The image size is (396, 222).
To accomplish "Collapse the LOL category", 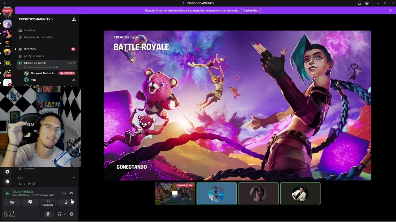I will click(x=22, y=178).
